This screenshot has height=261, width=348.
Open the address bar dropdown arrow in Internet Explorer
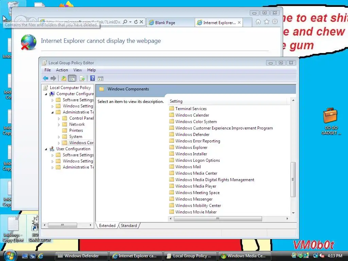click(x=130, y=22)
